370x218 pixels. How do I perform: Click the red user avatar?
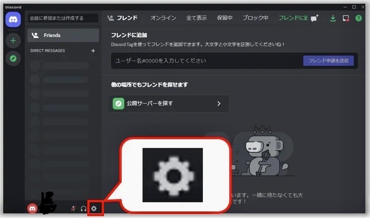32,208
